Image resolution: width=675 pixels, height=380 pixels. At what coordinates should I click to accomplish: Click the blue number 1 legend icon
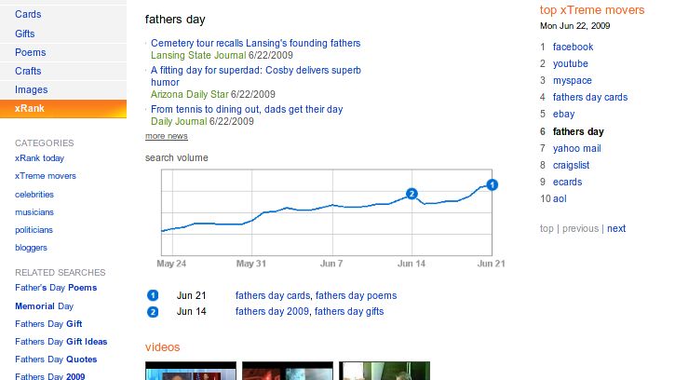pos(153,295)
